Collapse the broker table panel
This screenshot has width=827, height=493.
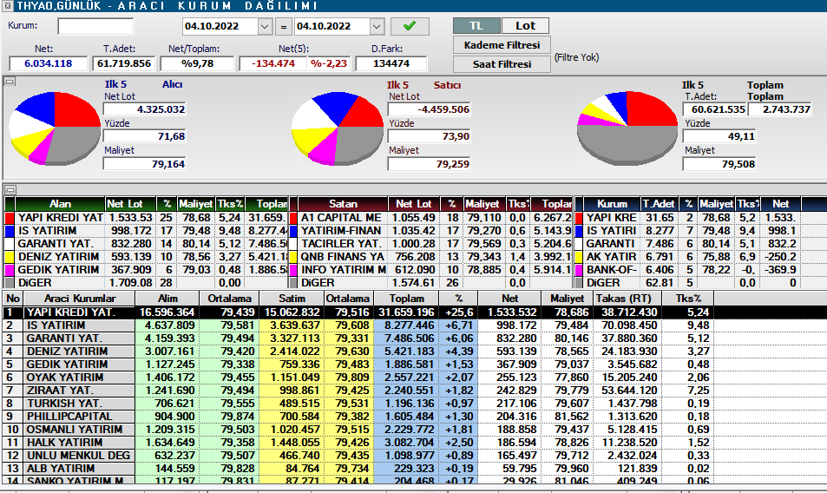pos(10,189)
